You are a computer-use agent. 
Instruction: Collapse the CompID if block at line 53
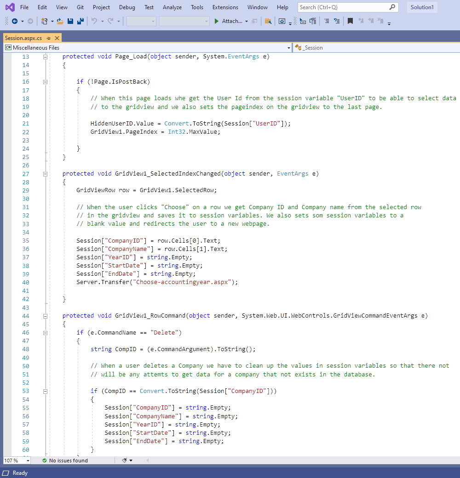pyautogui.click(x=45, y=392)
